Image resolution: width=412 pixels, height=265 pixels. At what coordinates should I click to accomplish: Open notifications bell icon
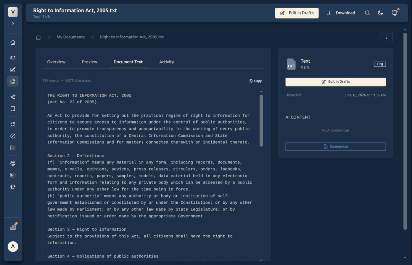click(395, 13)
